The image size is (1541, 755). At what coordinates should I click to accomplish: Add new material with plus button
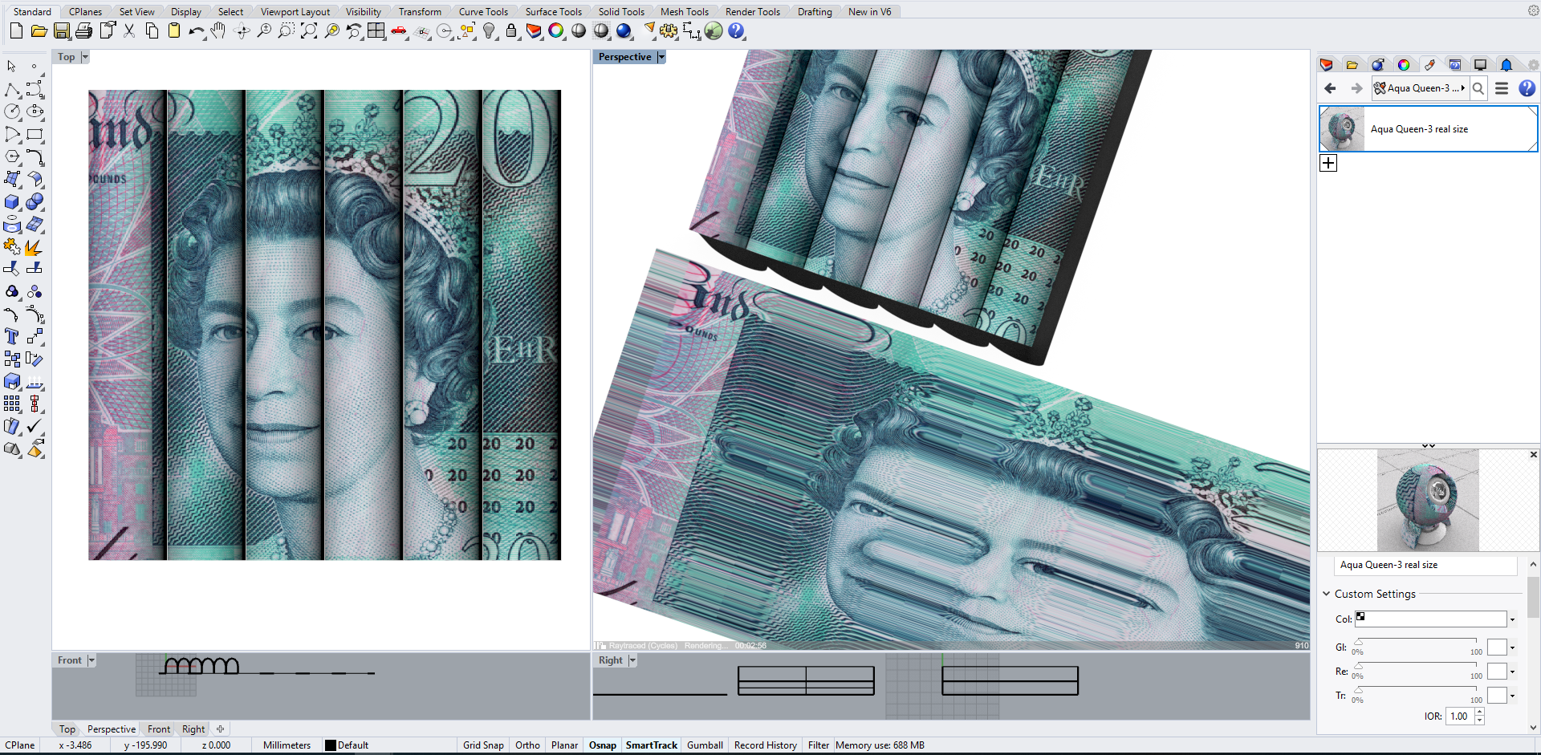point(1328,163)
